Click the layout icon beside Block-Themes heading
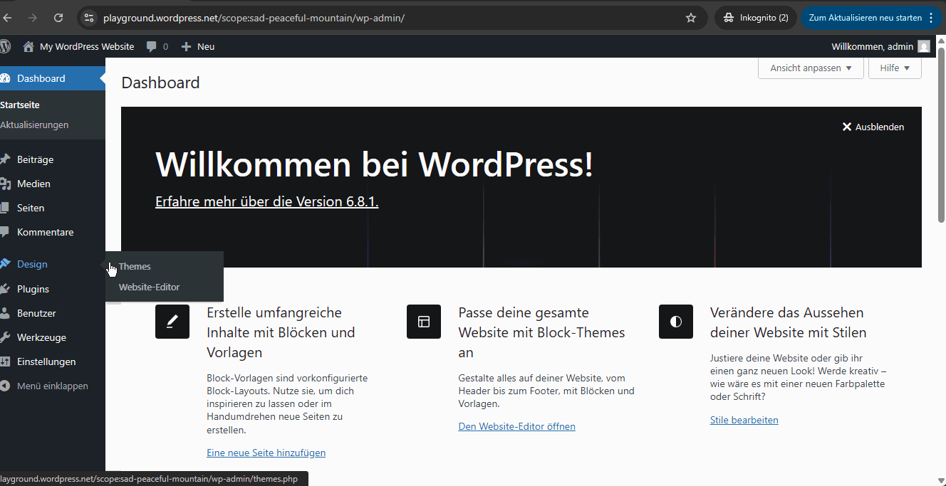This screenshot has width=946, height=486. point(424,322)
